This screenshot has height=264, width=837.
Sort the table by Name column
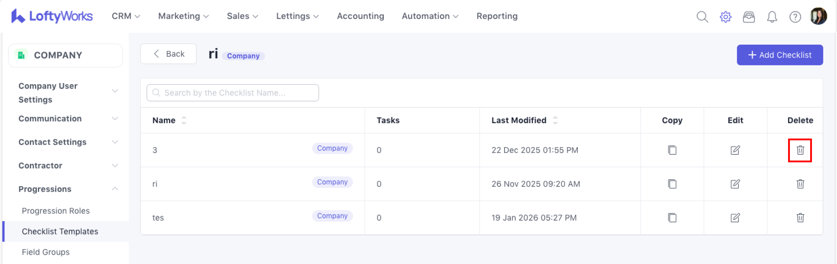[183, 120]
